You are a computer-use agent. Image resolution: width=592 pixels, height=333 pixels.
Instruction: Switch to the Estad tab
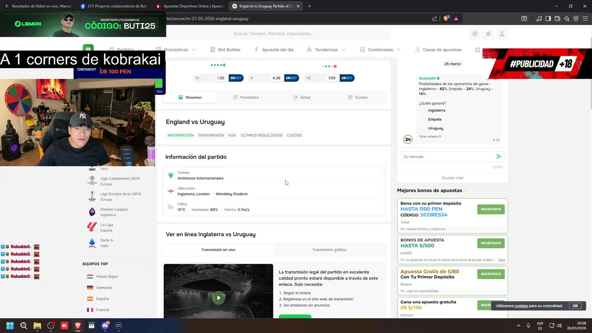[302, 98]
